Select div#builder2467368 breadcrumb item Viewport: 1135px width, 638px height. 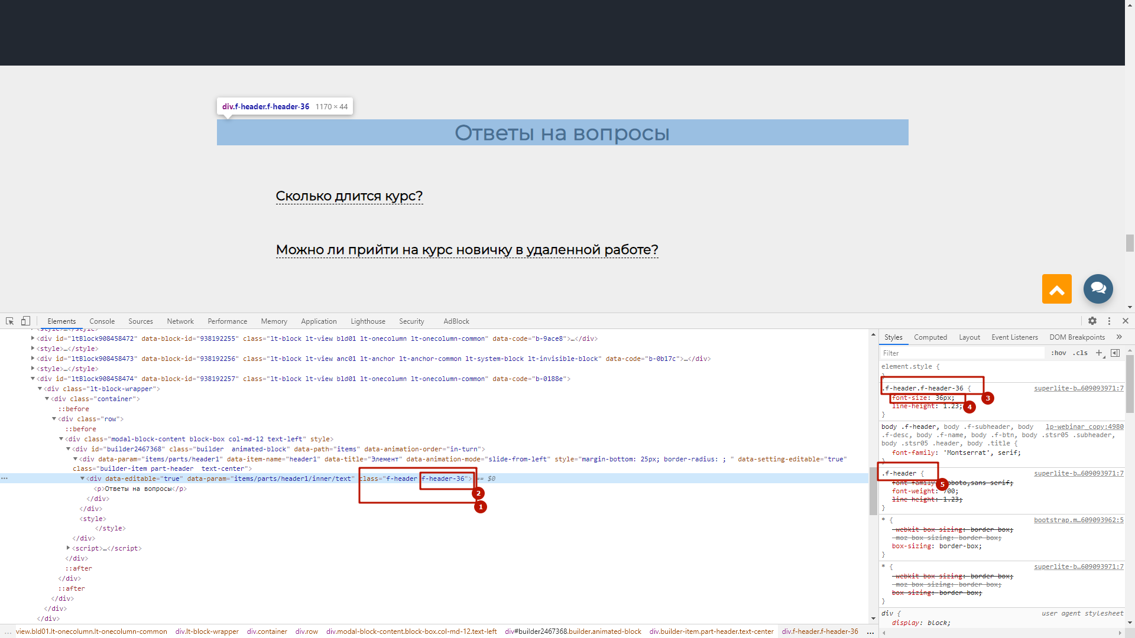point(573,632)
